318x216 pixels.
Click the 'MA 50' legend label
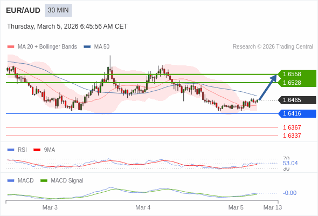[x=102, y=47]
